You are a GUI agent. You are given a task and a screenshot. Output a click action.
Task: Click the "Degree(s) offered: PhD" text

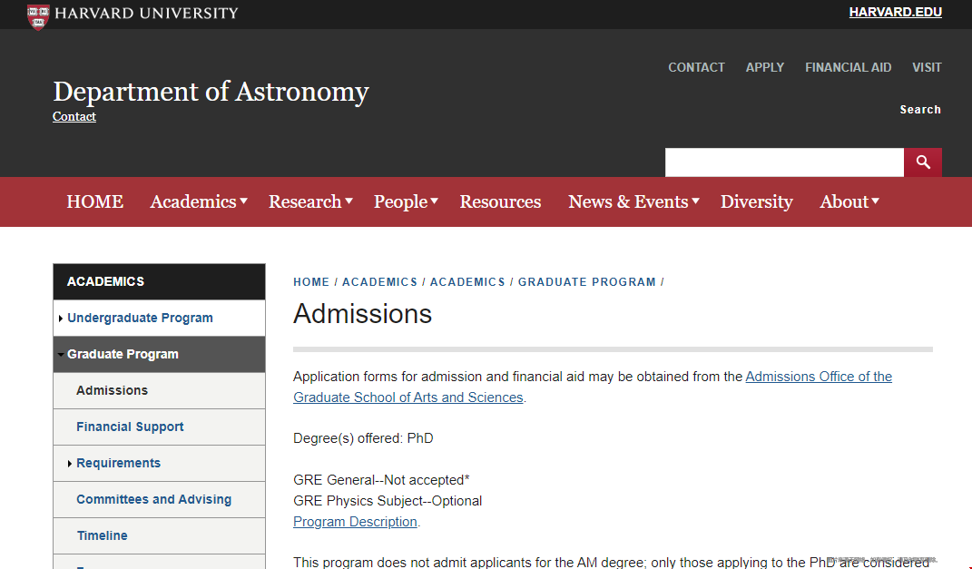click(363, 438)
